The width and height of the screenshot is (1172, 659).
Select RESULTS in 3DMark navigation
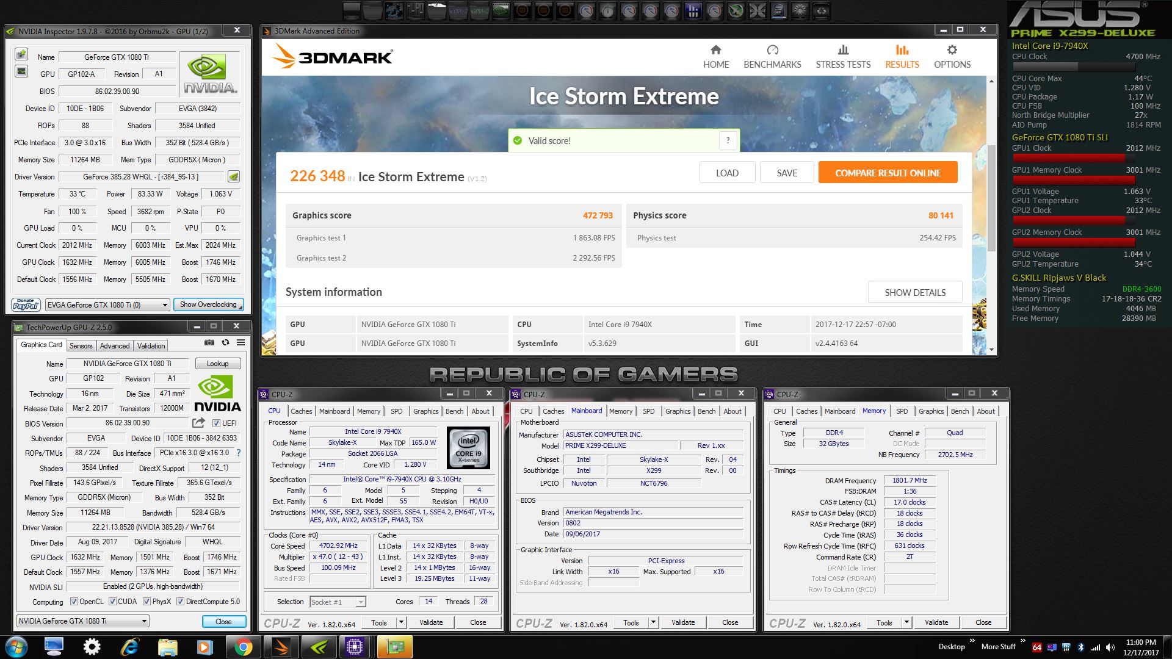[902, 57]
